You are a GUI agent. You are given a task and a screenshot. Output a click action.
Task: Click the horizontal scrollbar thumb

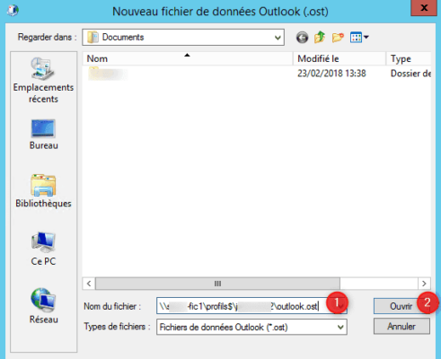(217, 284)
